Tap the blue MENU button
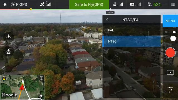The image size is (178, 100). point(170,21)
